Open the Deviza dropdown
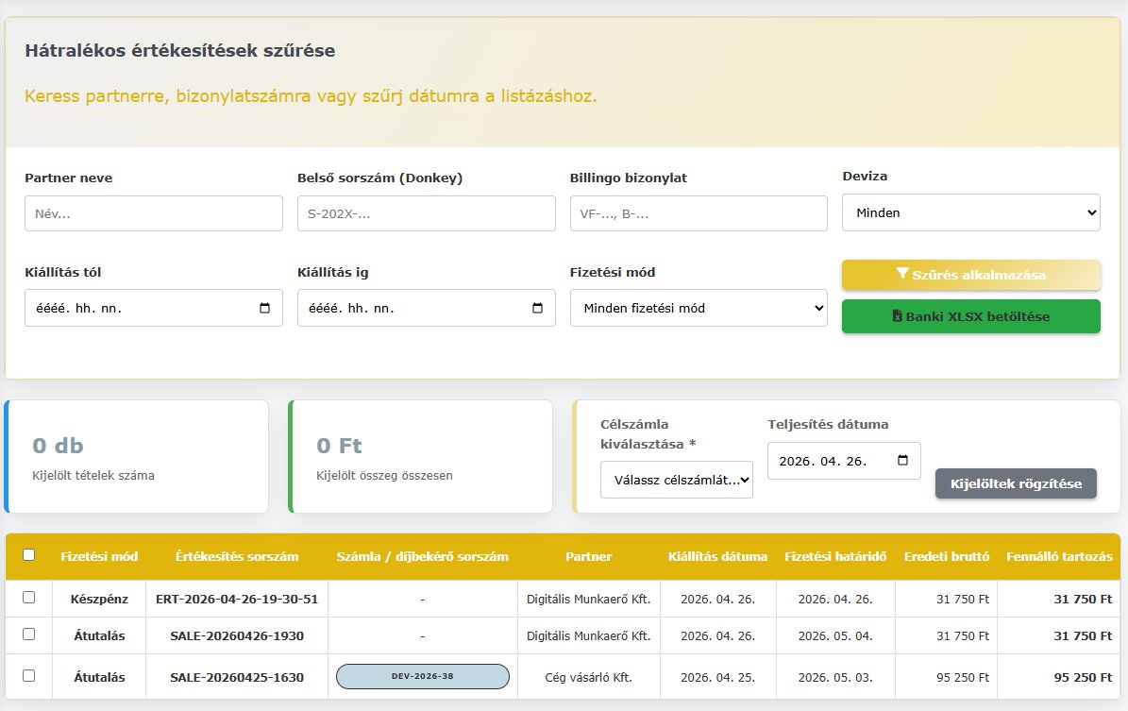 click(x=970, y=212)
